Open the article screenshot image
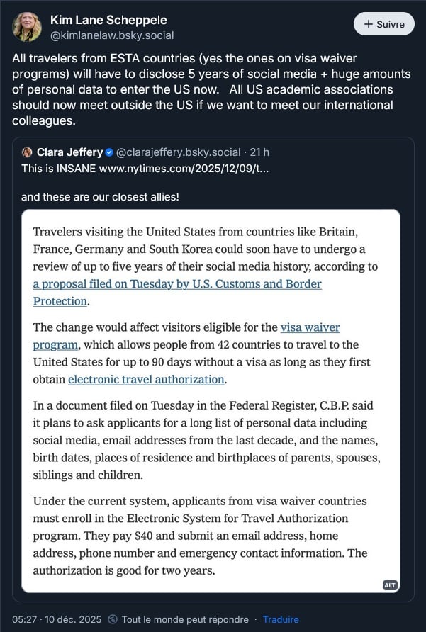426x632 pixels. (211, 400)
